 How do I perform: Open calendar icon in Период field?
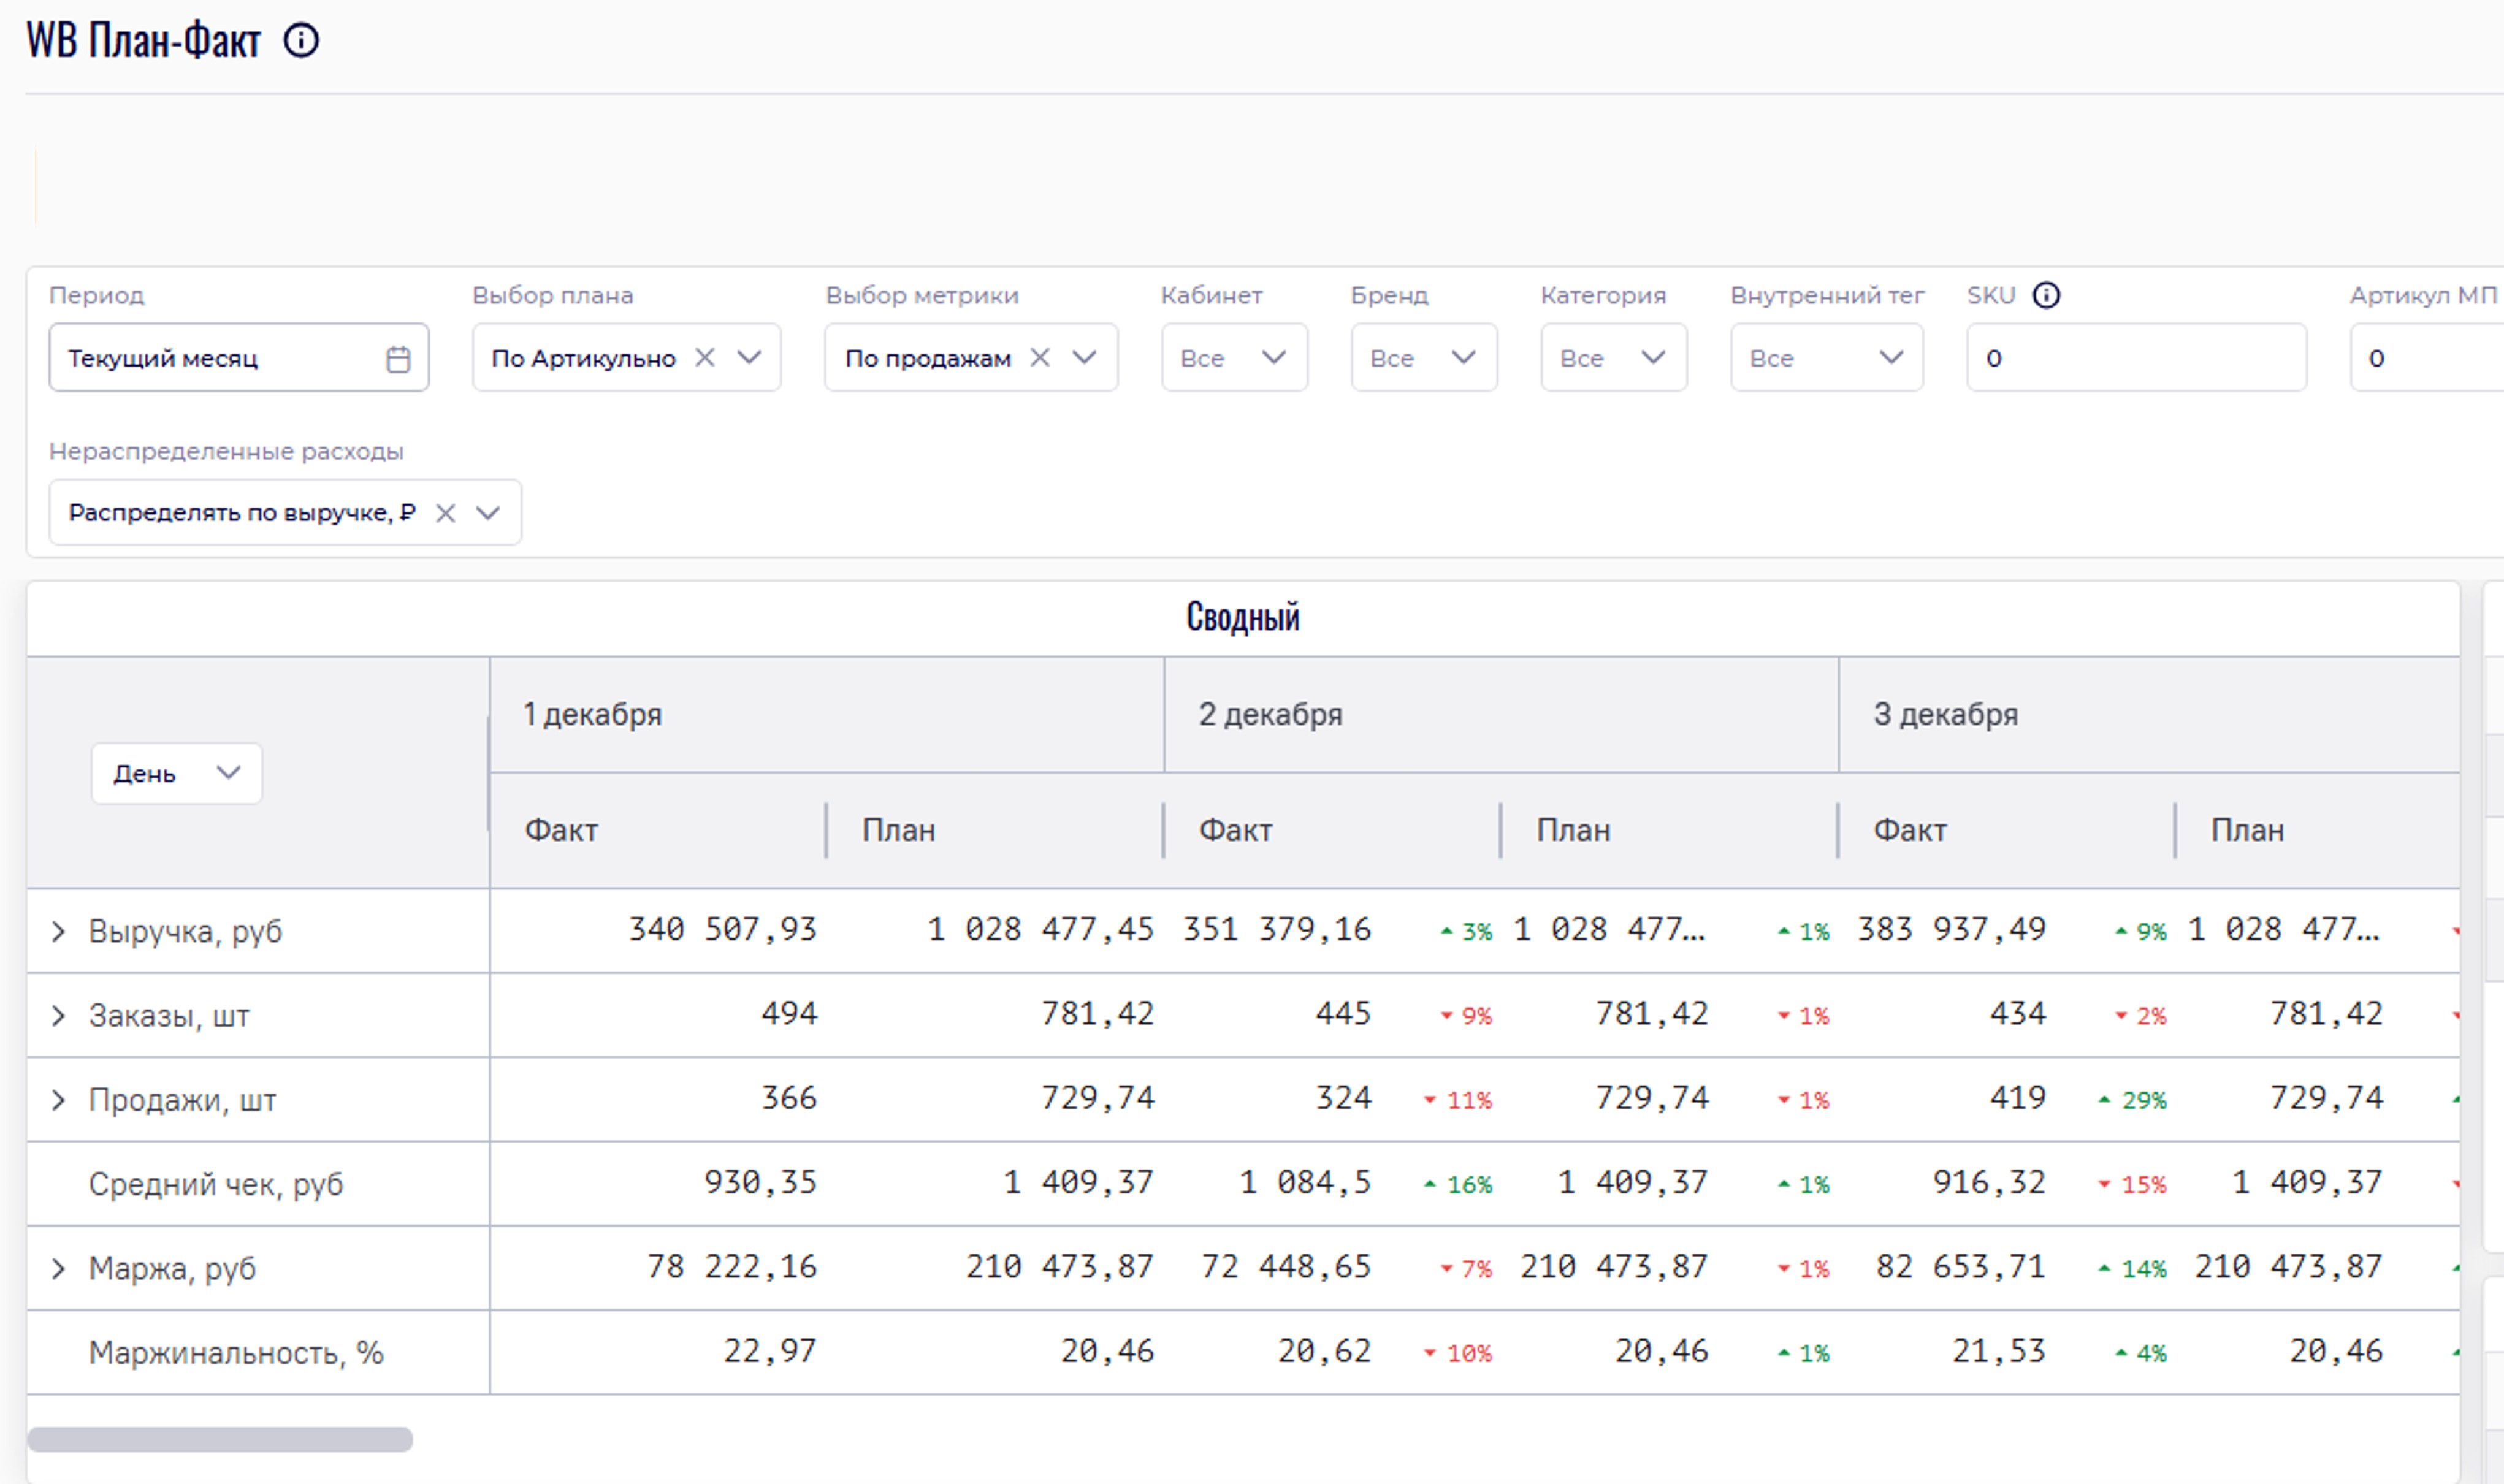coord(398,359)
